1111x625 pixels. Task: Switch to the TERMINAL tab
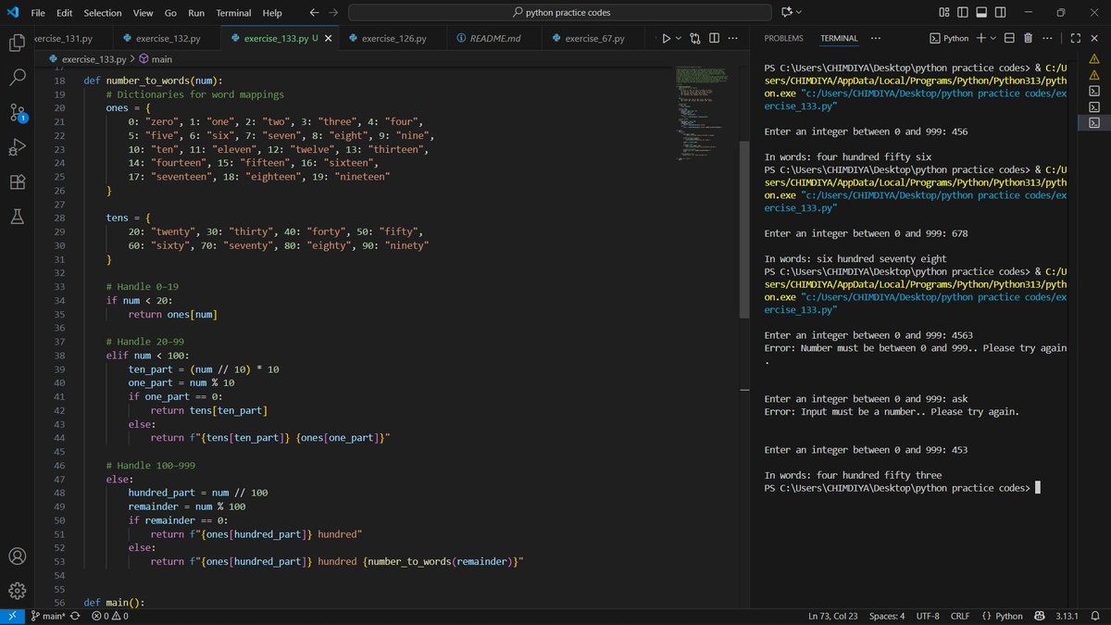tap(839, 39)
